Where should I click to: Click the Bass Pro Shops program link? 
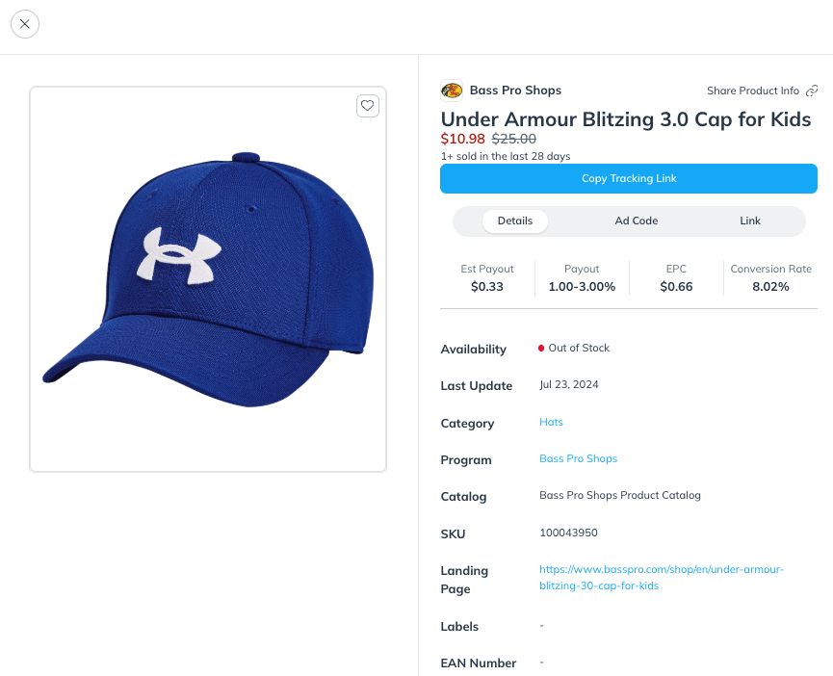(x=578, y=458)
